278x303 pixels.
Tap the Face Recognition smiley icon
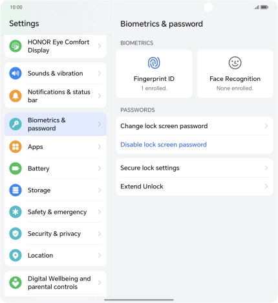(235, 63)
